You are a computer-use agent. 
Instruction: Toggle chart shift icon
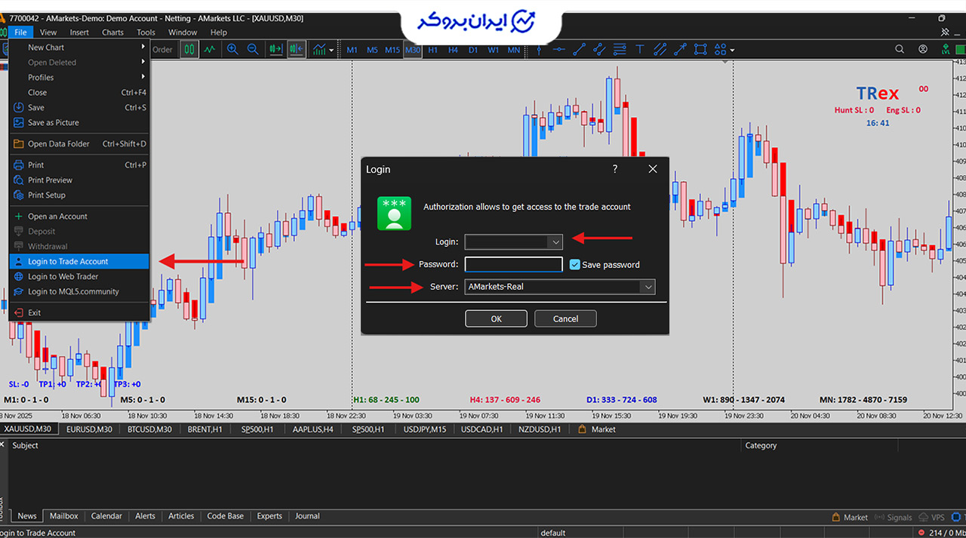tap(296, 50)
